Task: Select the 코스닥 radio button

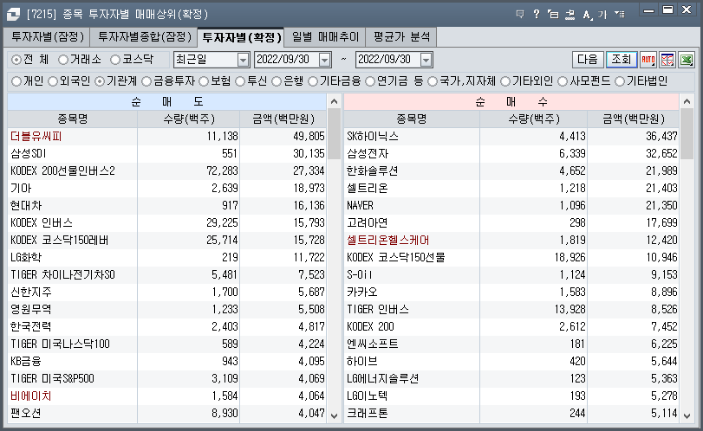Action: (115, 60)
